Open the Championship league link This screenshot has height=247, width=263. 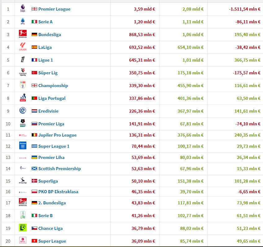[x=53, y=86]
